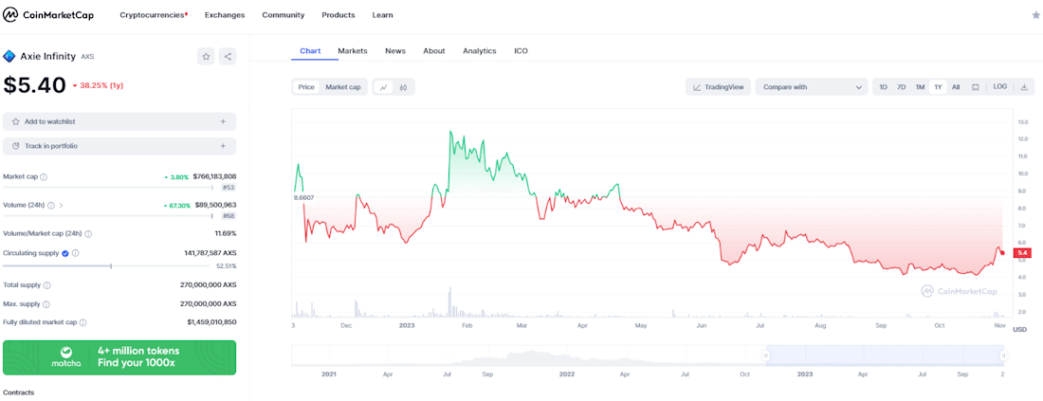The width and height of the screenshot is (1043, 401).
Task: Click the $5.40 price text
Action: 34,85
